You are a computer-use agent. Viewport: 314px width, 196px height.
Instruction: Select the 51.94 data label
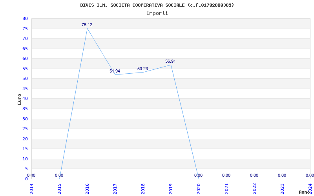(115, 71)
